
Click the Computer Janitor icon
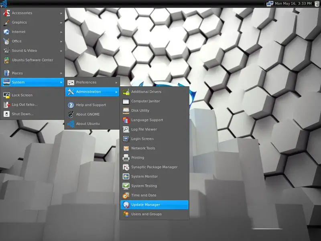[x=126, y=101]
